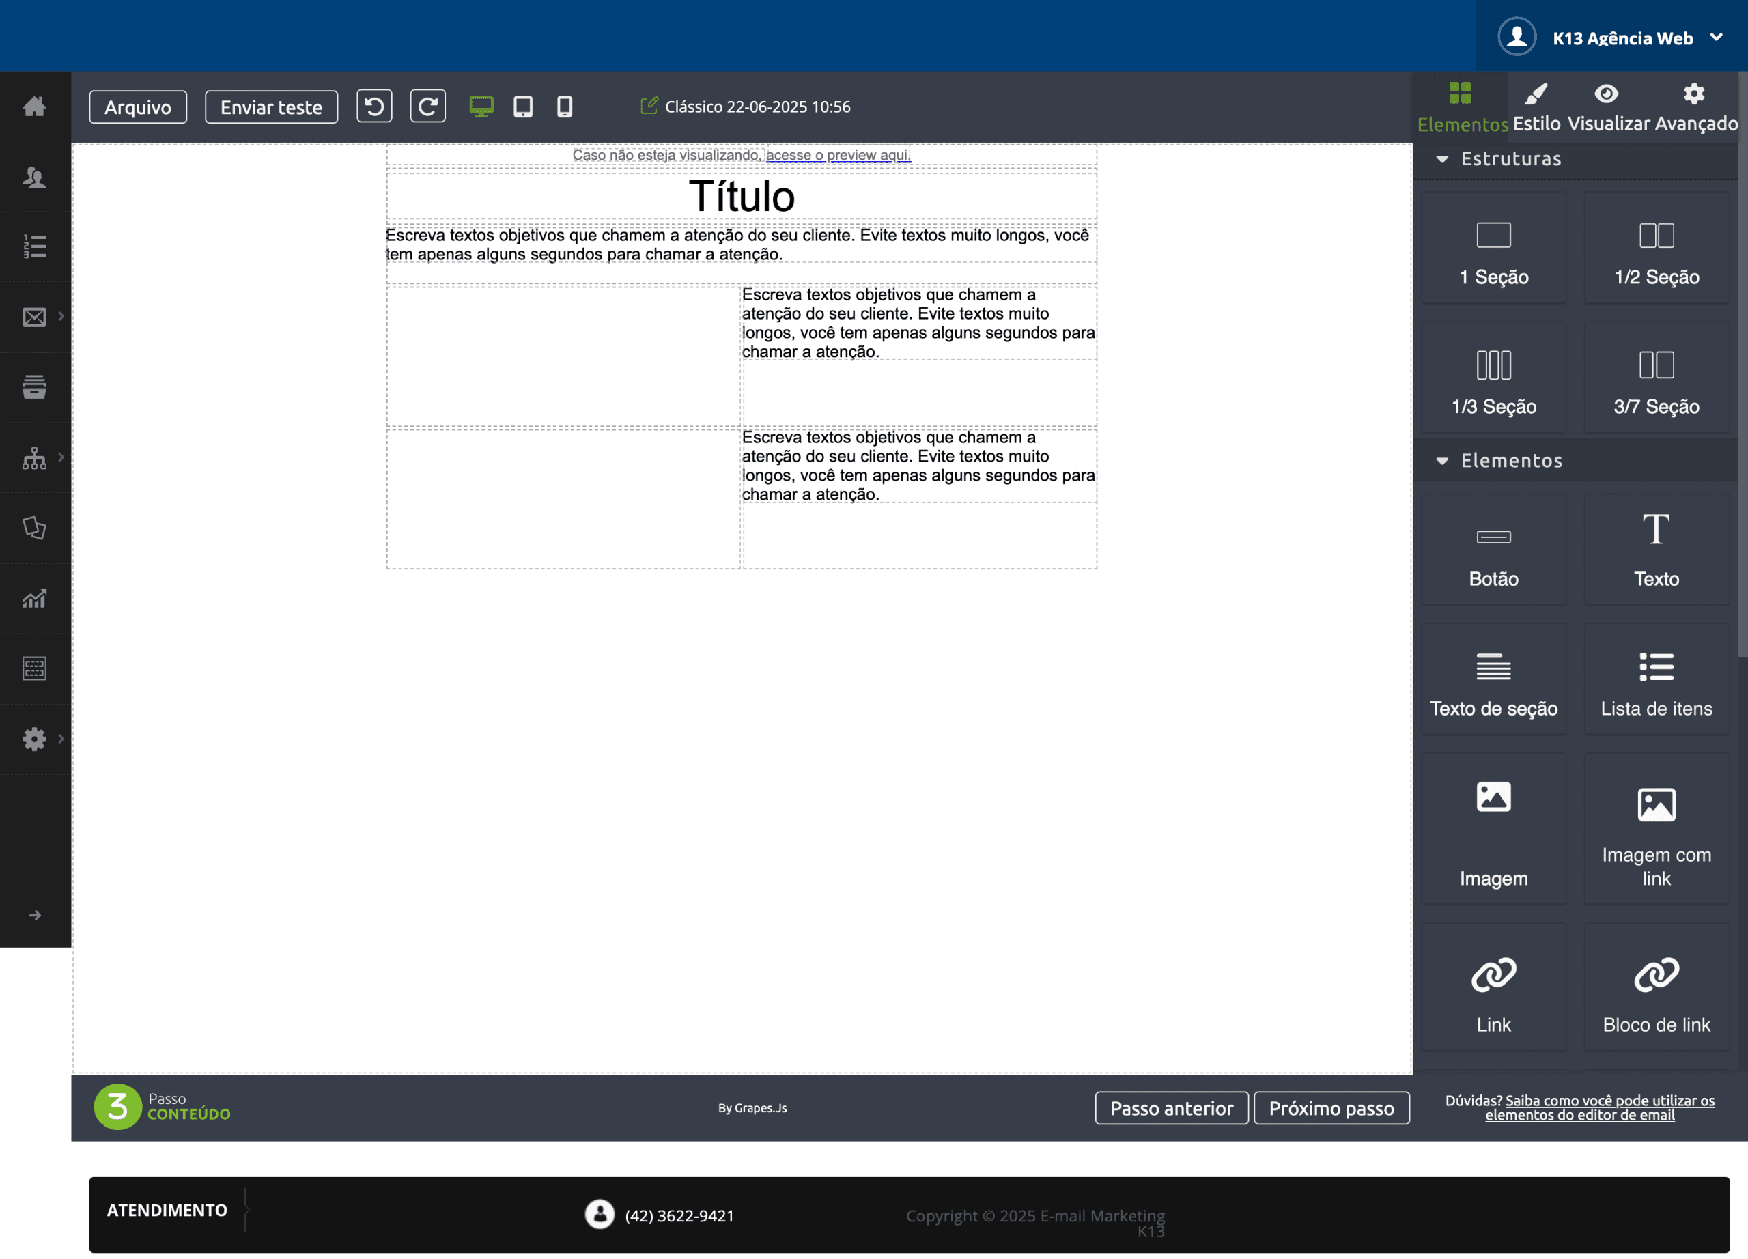Open the chart reports icon in sidebar

point(35,599)
